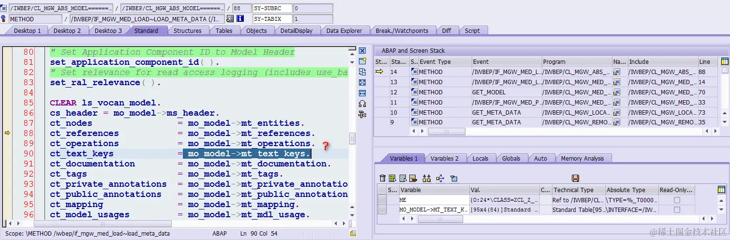Click the blue tree-branch icon in Variables toolbar
This screenshot has width=730, height=240.
click(x=440, y=179)
